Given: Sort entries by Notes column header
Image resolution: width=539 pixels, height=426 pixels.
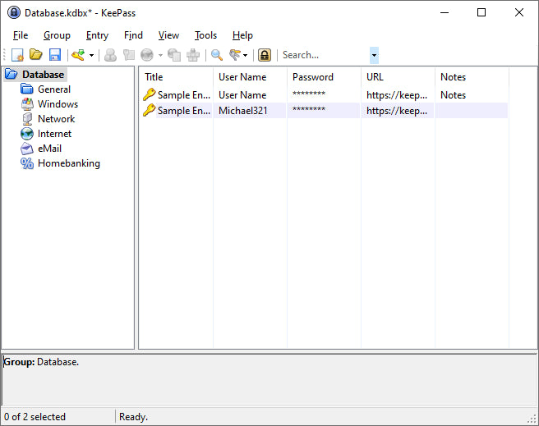Looking at the screenshot, I should [472, 77].
